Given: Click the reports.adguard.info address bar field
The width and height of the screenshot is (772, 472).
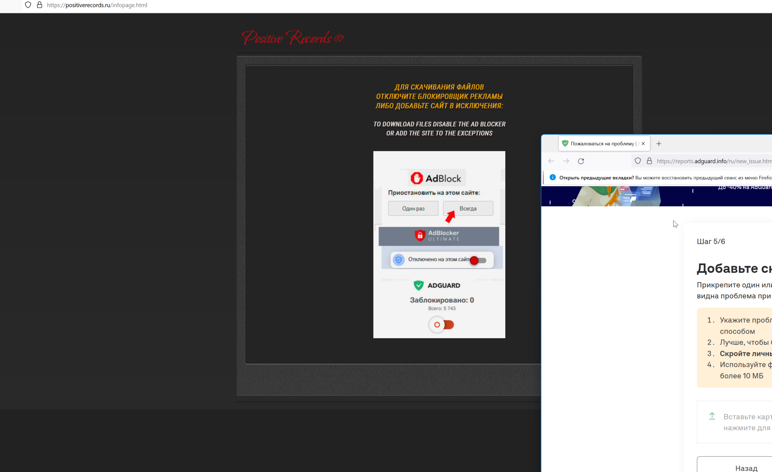Looking at the screenshot, I should [x=714, y=161].
